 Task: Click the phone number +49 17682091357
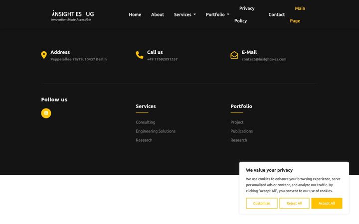(x=162, y=59)
